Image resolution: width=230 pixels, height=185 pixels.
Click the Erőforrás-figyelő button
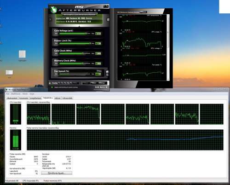pyautogui.click(x=57, y=173)
